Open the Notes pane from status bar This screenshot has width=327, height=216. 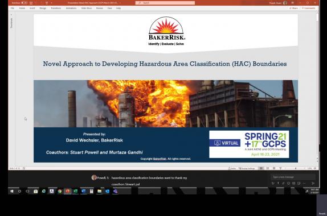click(232, 168)
